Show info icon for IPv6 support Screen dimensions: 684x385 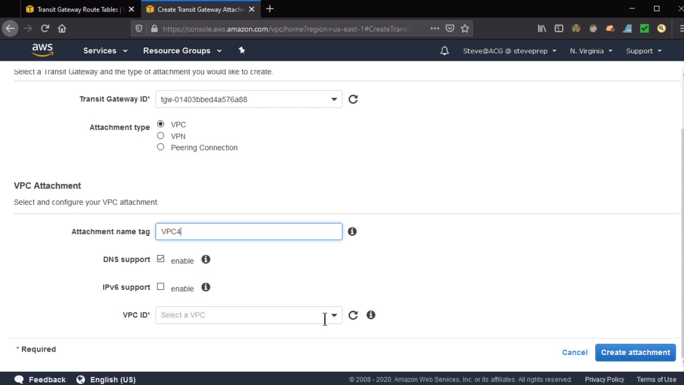pyautogui.click(x=206, y=287)
